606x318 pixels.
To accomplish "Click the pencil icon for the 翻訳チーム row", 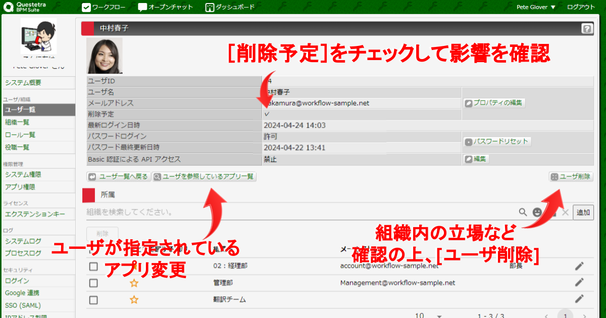I will [579, 299].
